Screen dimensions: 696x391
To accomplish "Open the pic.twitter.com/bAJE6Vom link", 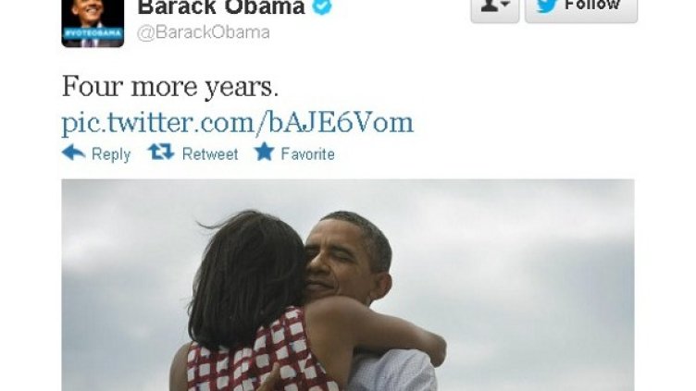I will click(x=238, y=122).
